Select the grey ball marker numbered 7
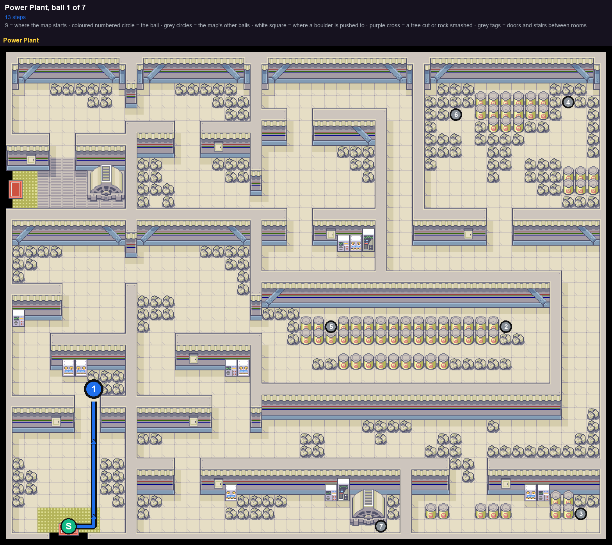The width and height of the screenshot is (612, 545). tap(381, 526)
